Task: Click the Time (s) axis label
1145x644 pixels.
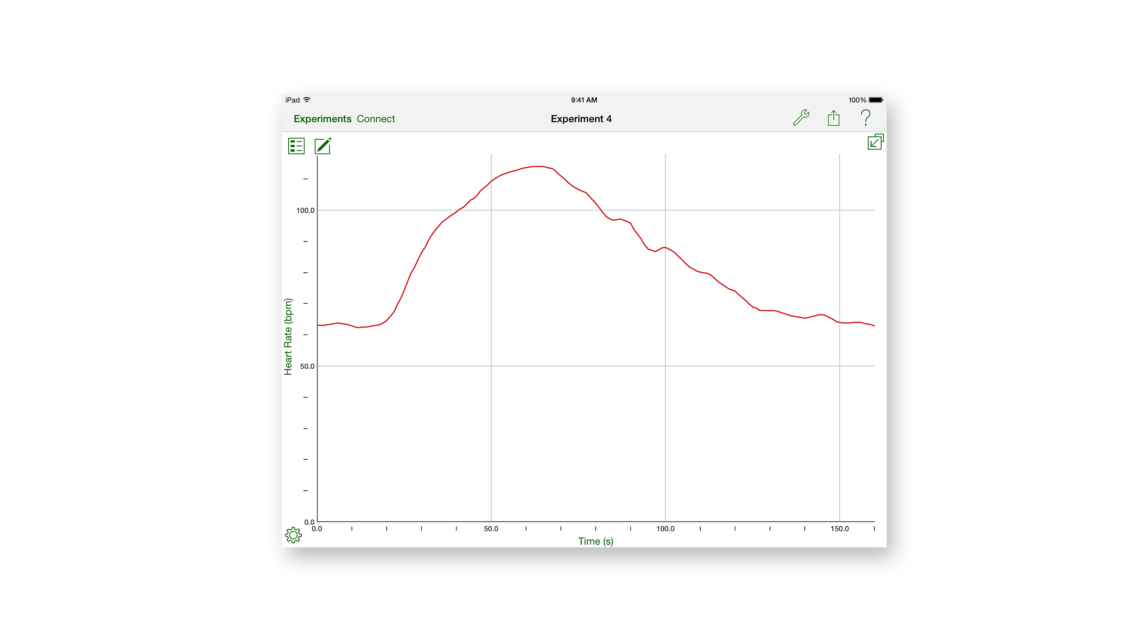Action: click(595, 541)
